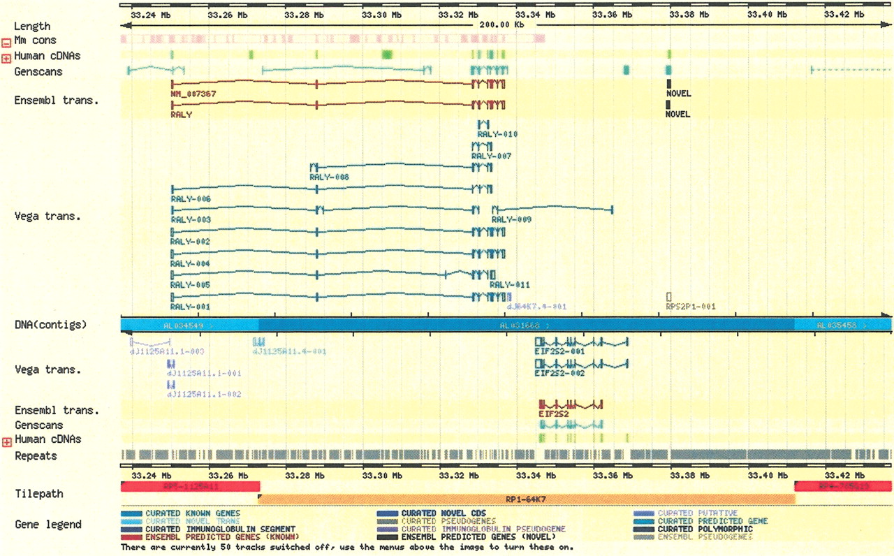Open the RALY-009 transcript label
Viewport: 894px width, 556px height.
[511, 220]
